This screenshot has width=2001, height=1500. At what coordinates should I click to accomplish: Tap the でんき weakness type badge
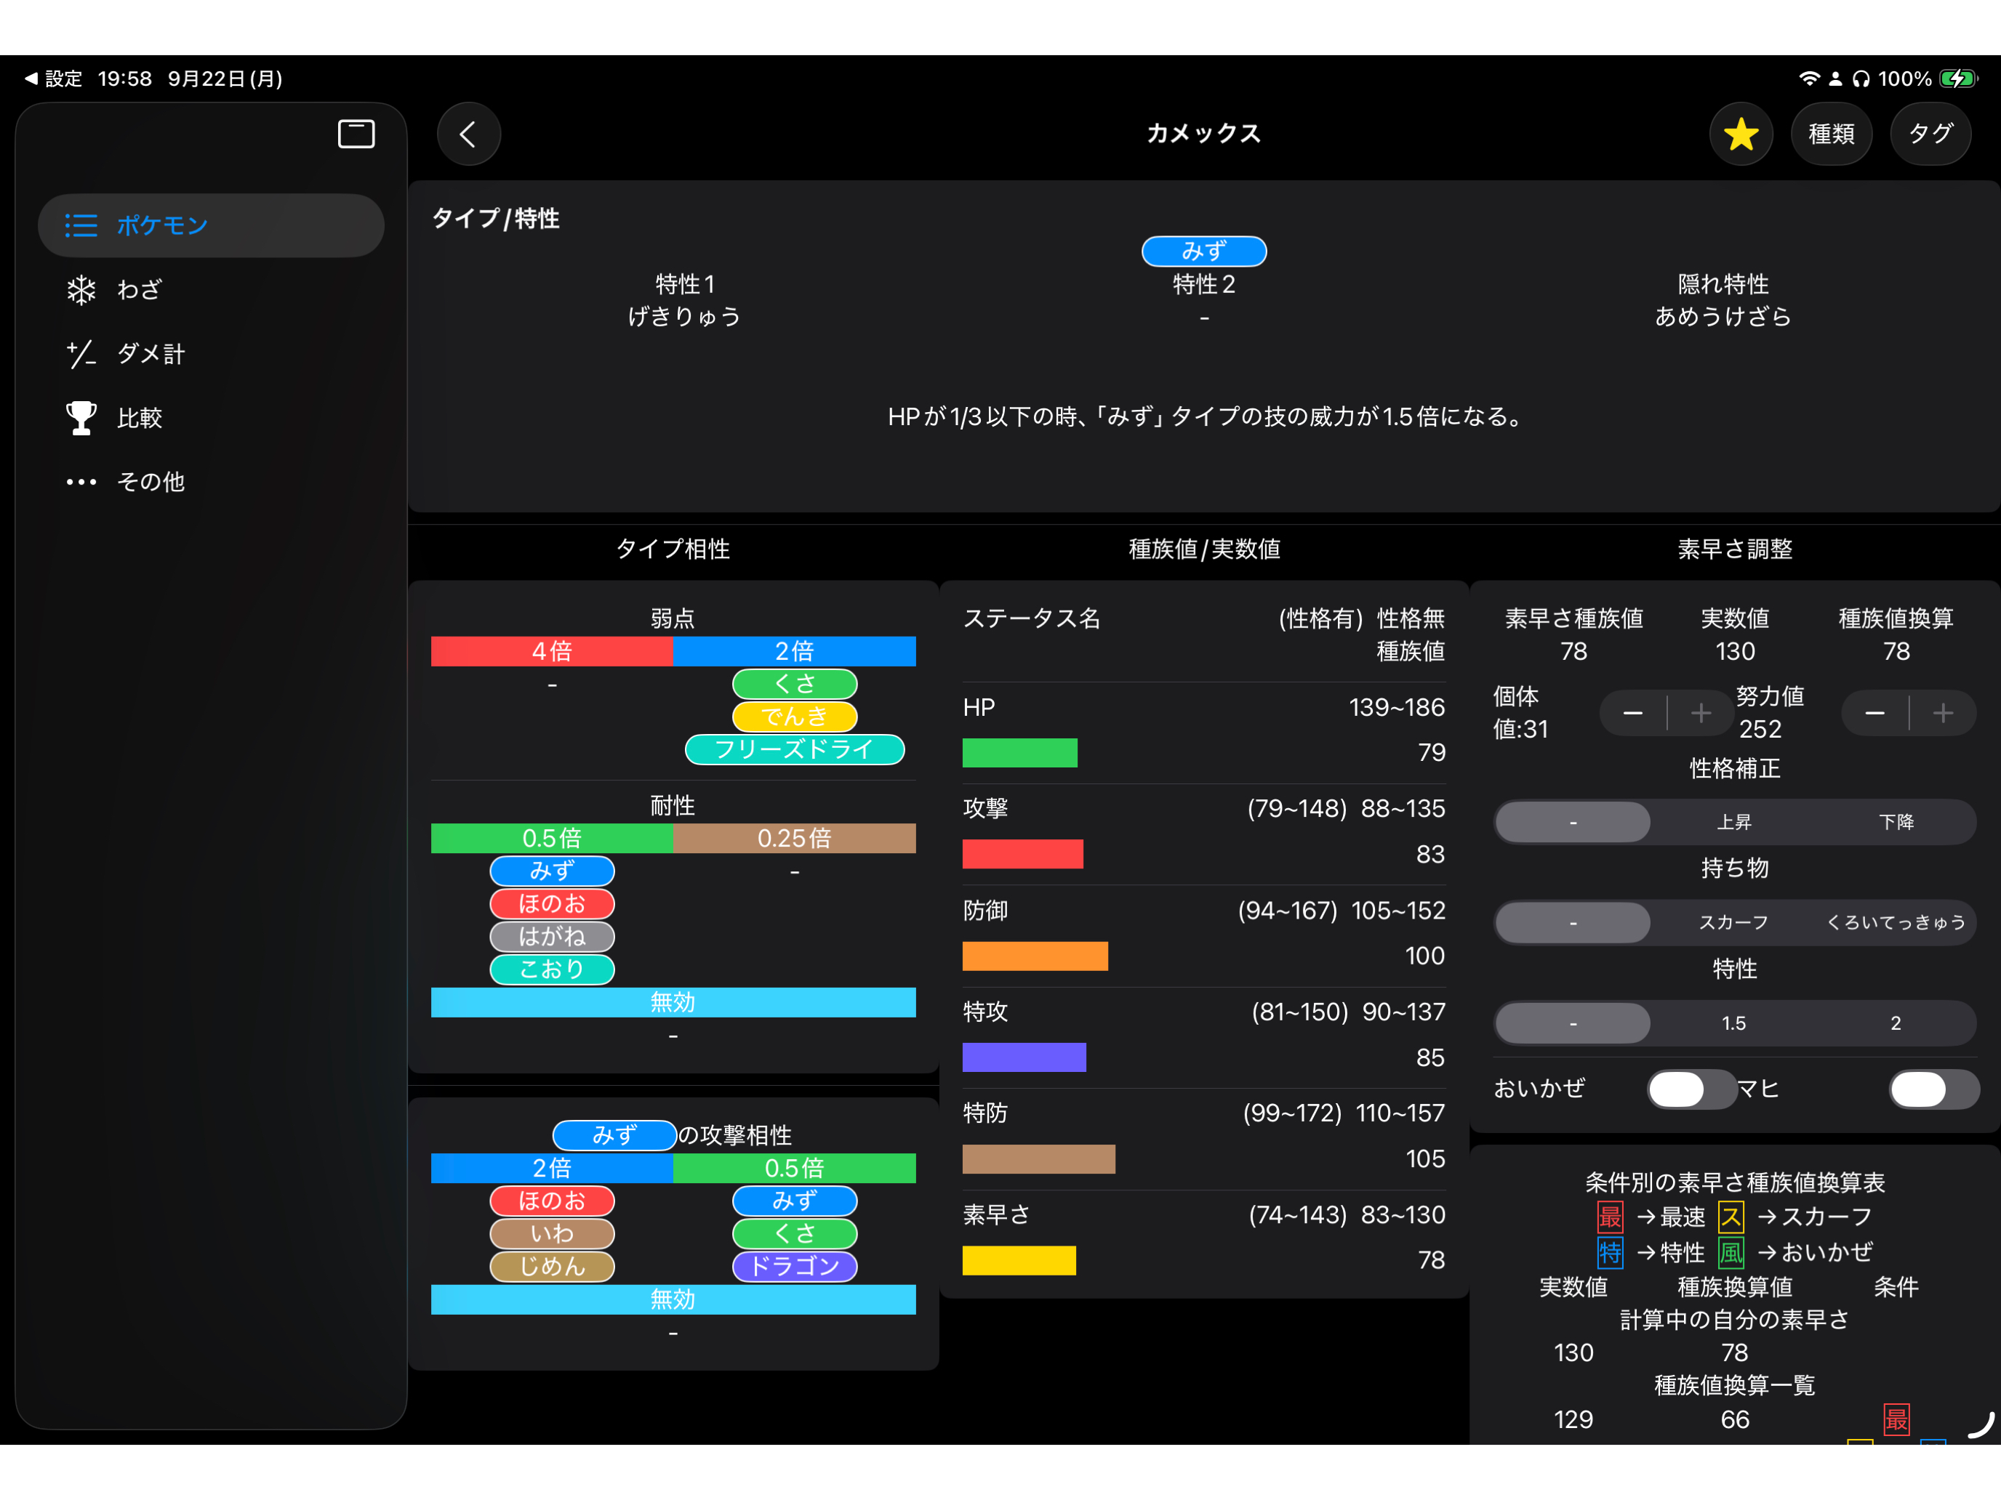tap(794, 716)
